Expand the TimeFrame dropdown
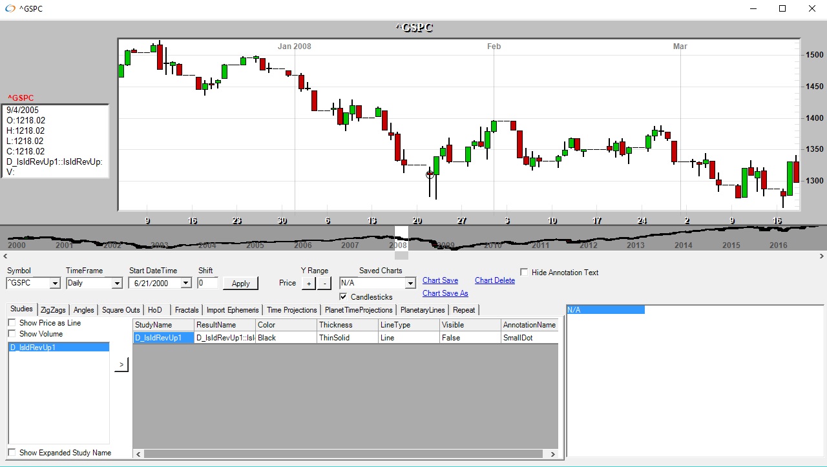This screenshot has width=827, height=467. pos(117,283)
